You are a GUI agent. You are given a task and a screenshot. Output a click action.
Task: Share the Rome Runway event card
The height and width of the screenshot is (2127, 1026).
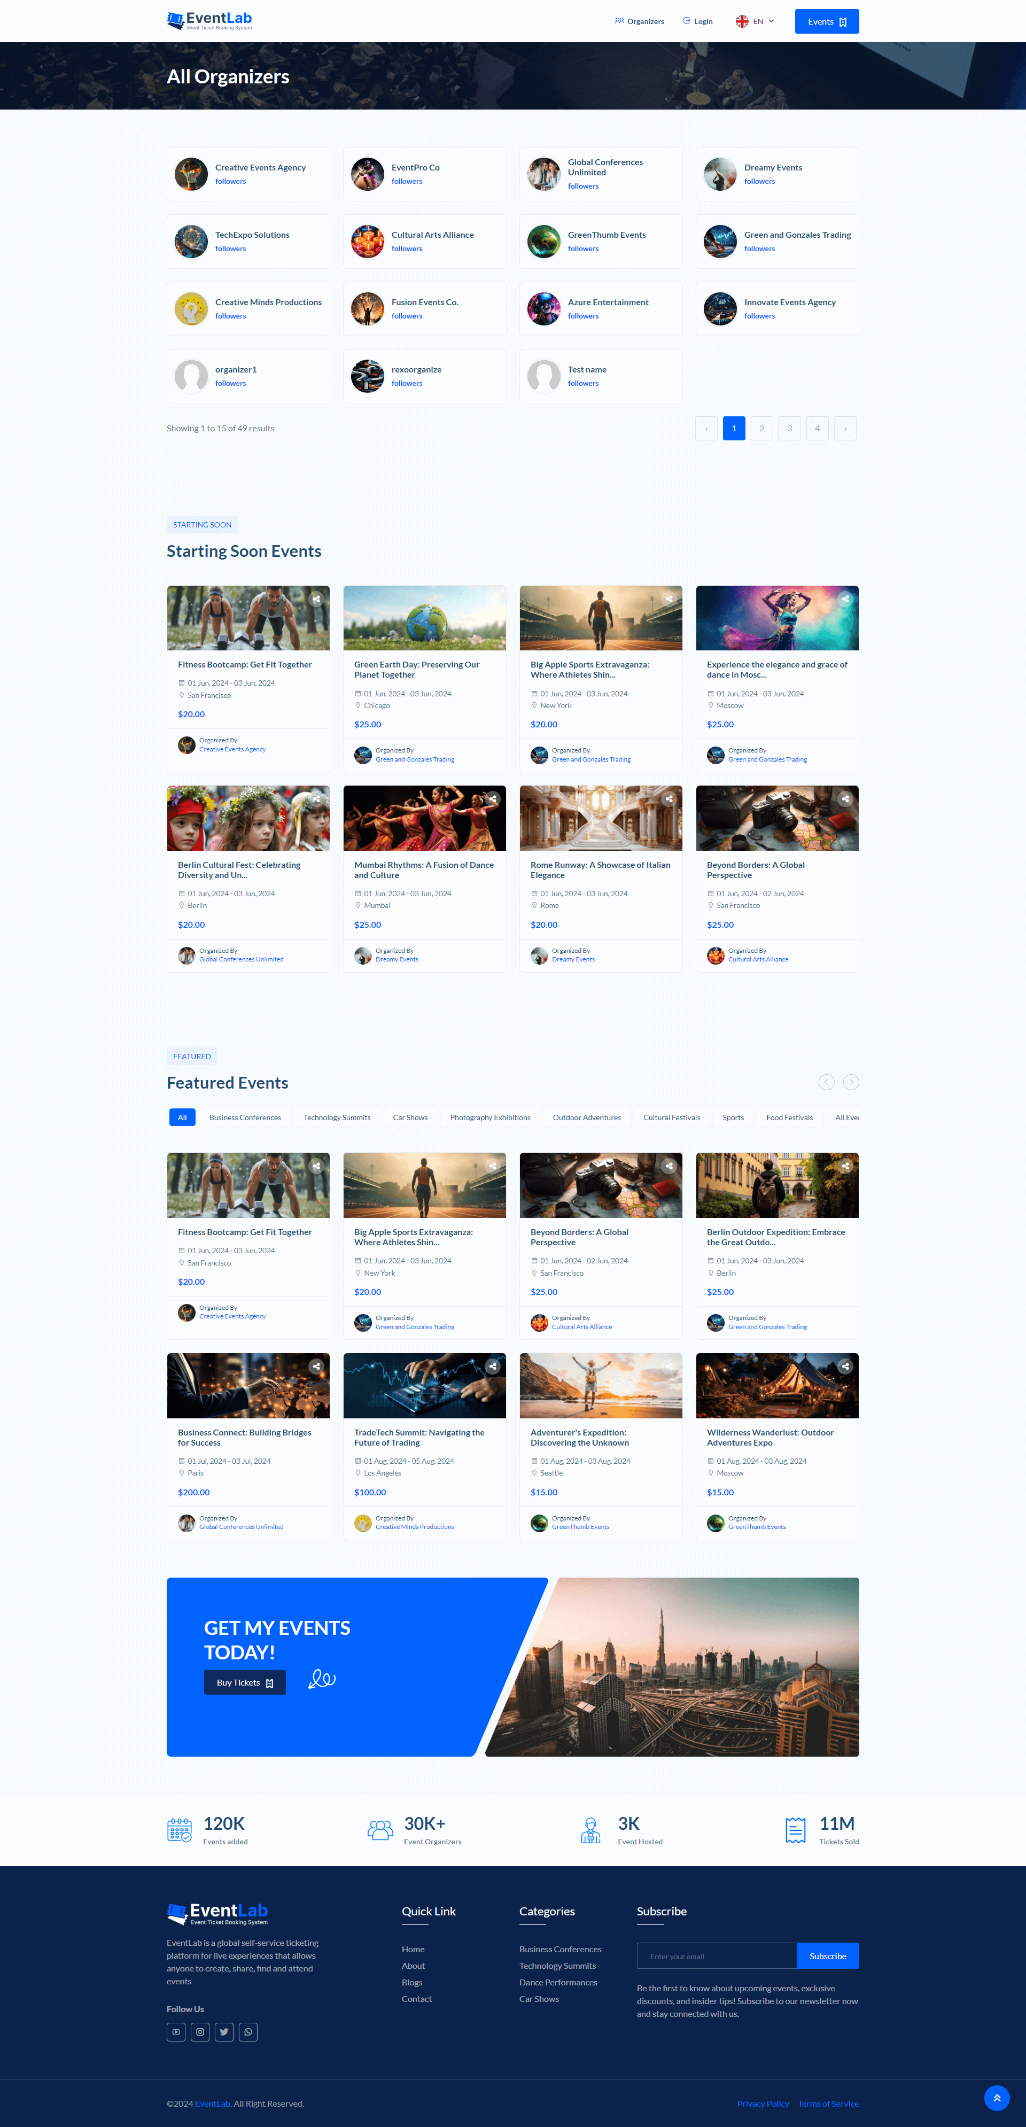click(x=669, y=798)
